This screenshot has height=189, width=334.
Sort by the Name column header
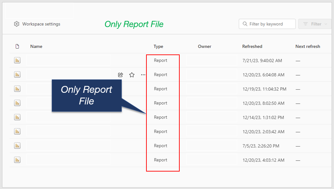click(36, 46)
